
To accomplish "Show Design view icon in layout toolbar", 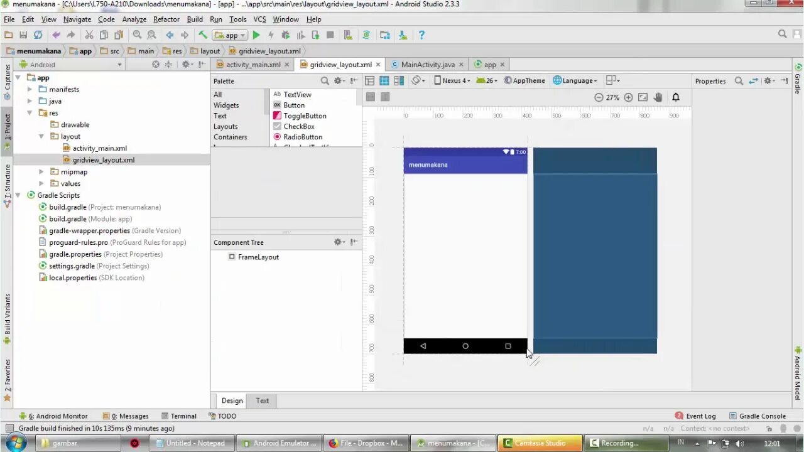I will point(369,80).
